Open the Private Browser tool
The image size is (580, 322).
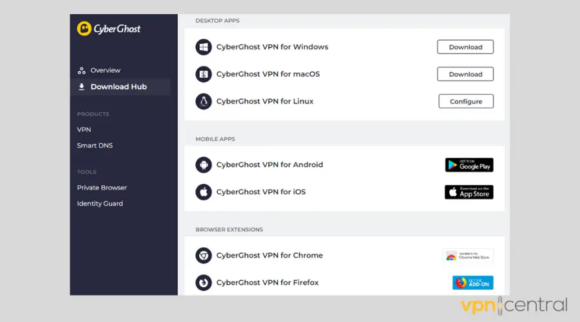(x=102, y=187)
